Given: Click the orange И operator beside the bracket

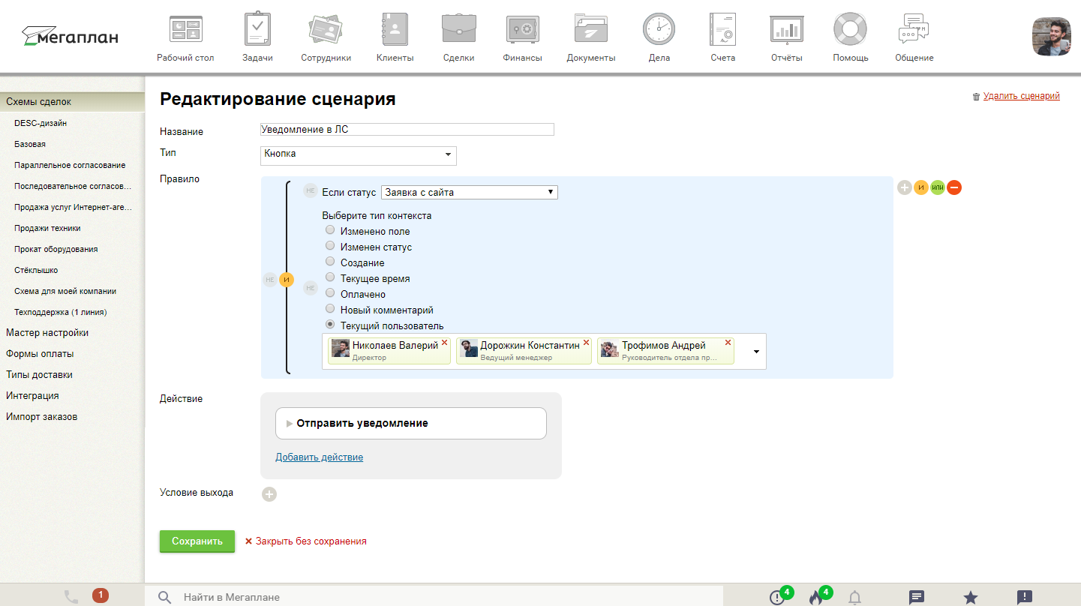Looking at the screenshot, I should point(287,280).
